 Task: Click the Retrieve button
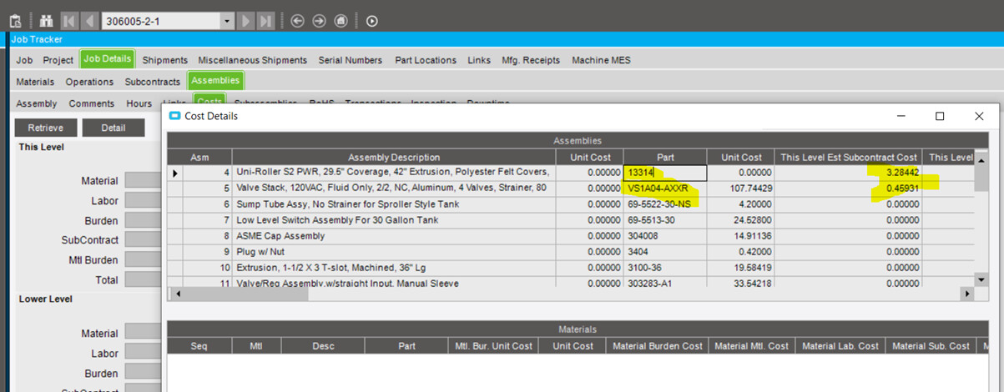point(46,128)
